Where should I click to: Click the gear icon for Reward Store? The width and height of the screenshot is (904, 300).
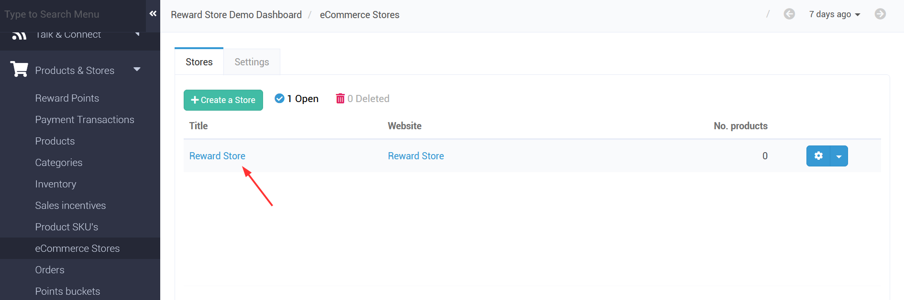818,156
